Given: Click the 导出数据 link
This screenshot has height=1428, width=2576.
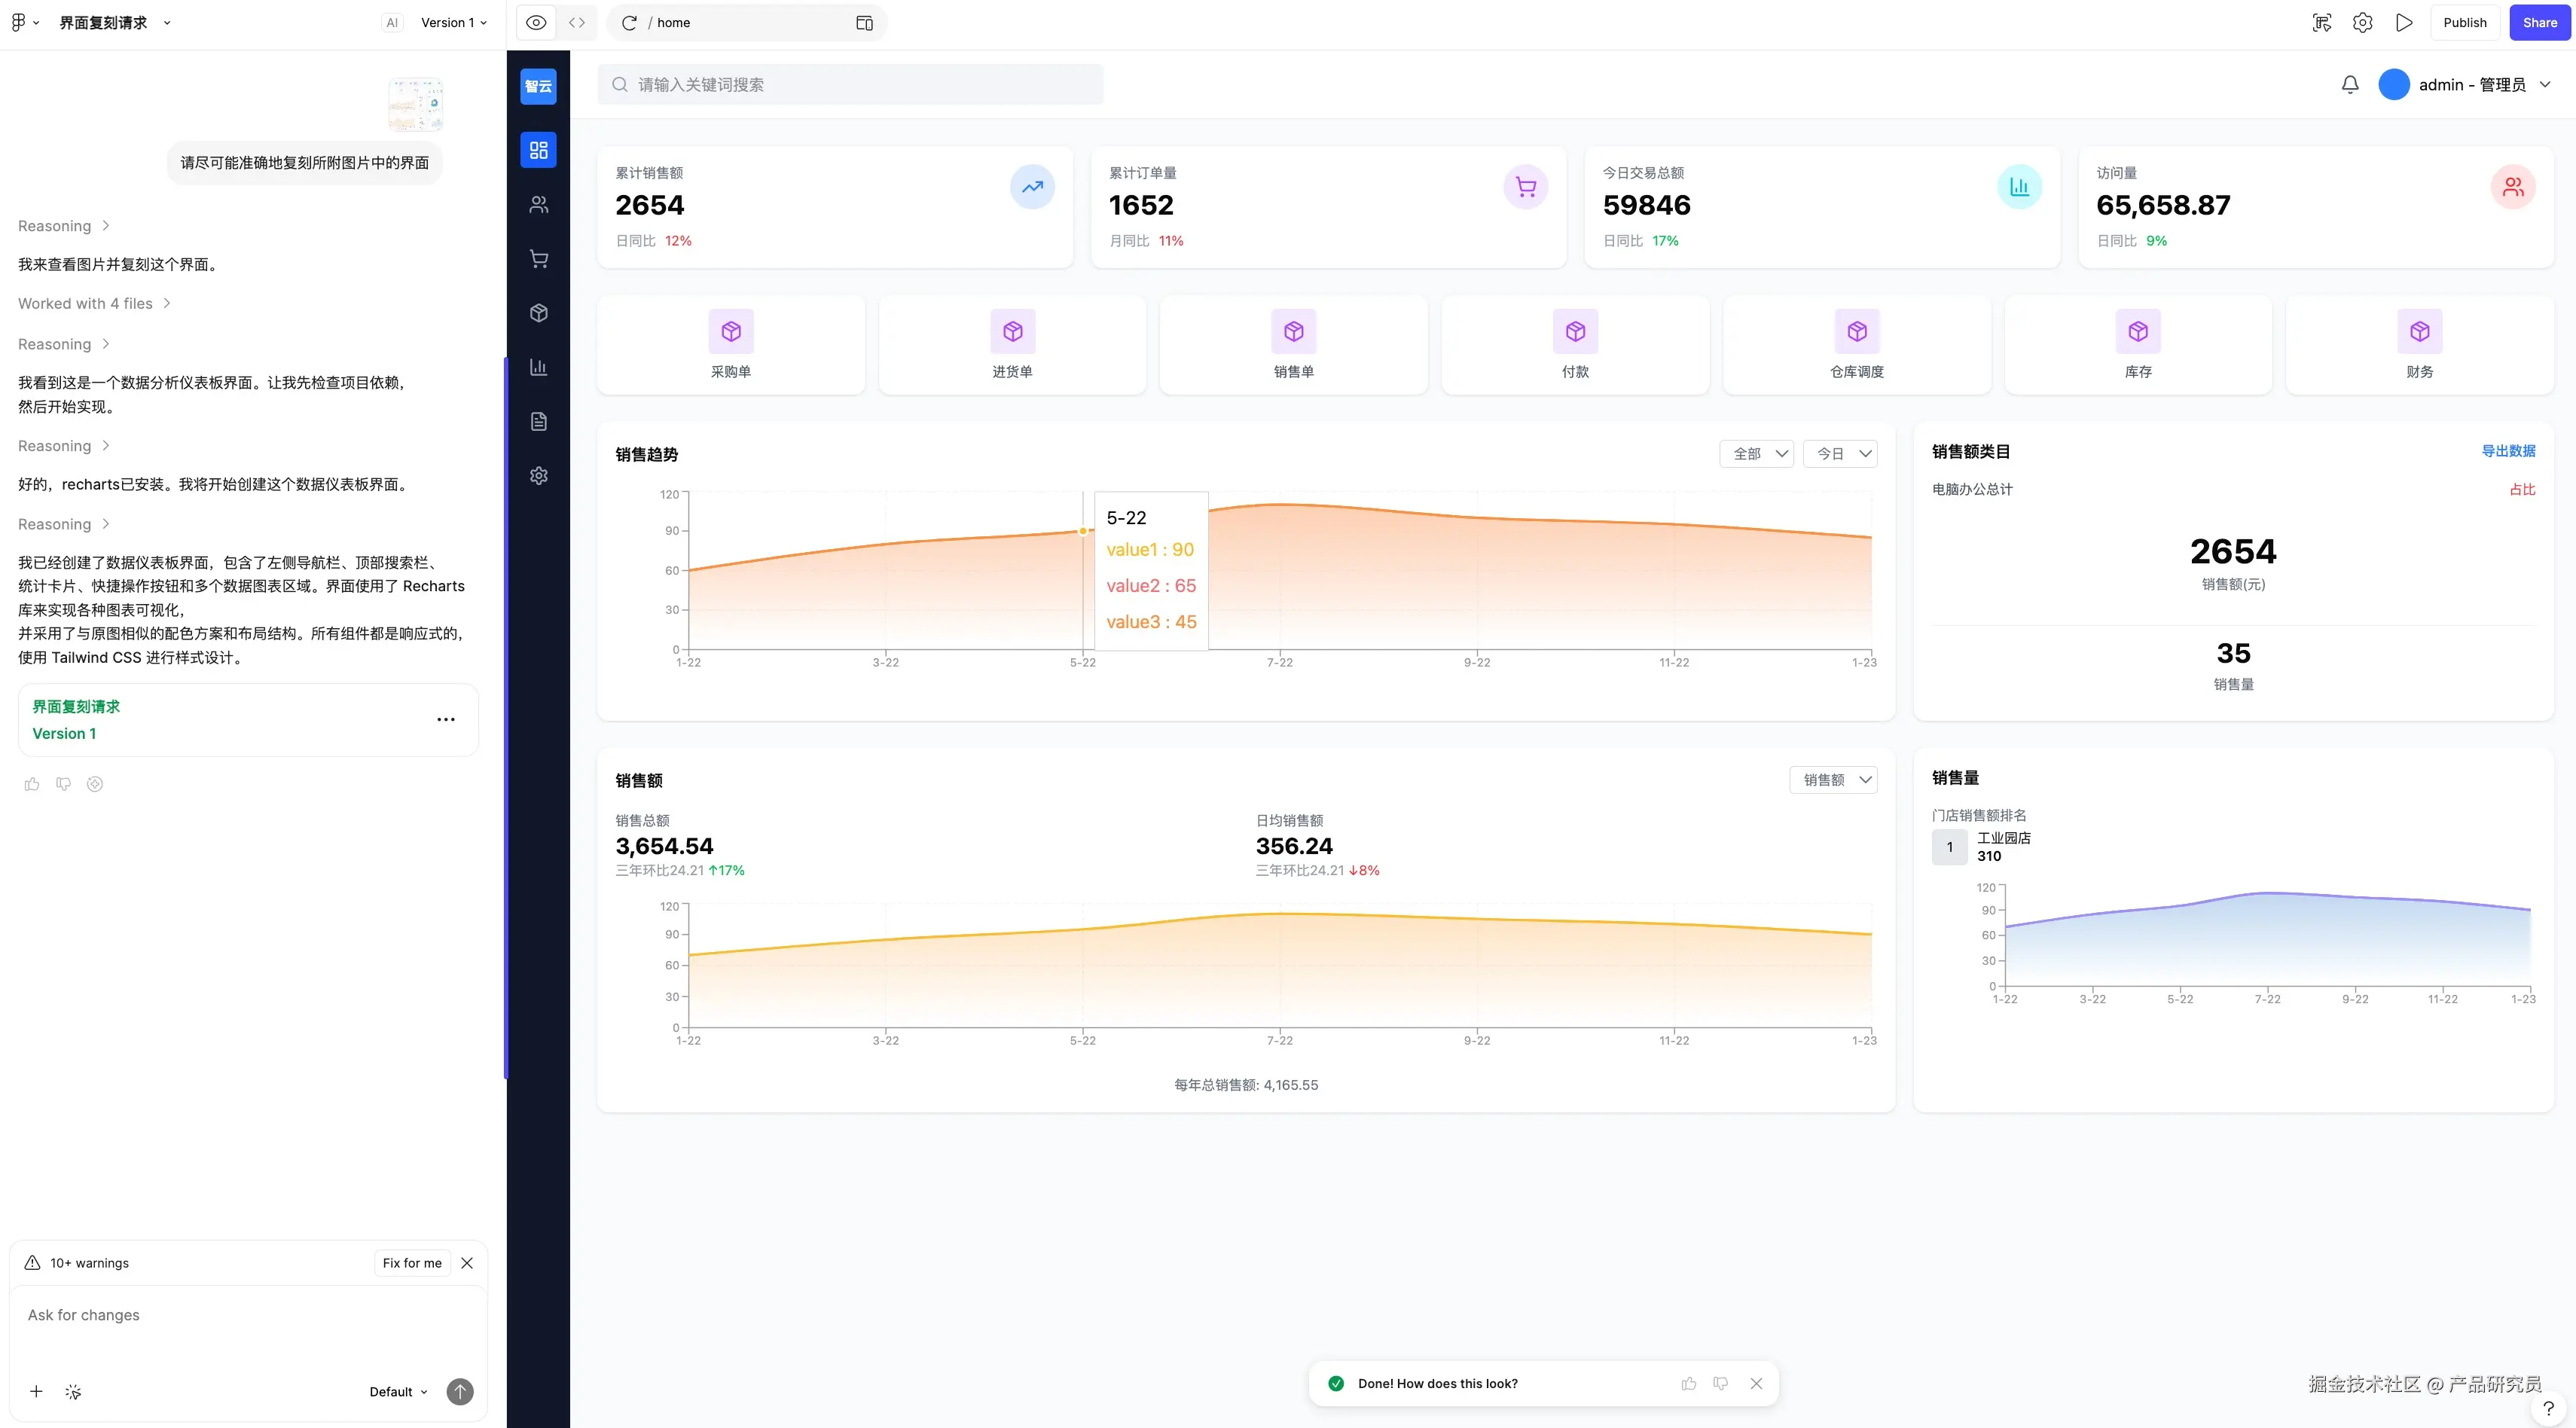Looking at the screenshot, I should click(2508, 451).
